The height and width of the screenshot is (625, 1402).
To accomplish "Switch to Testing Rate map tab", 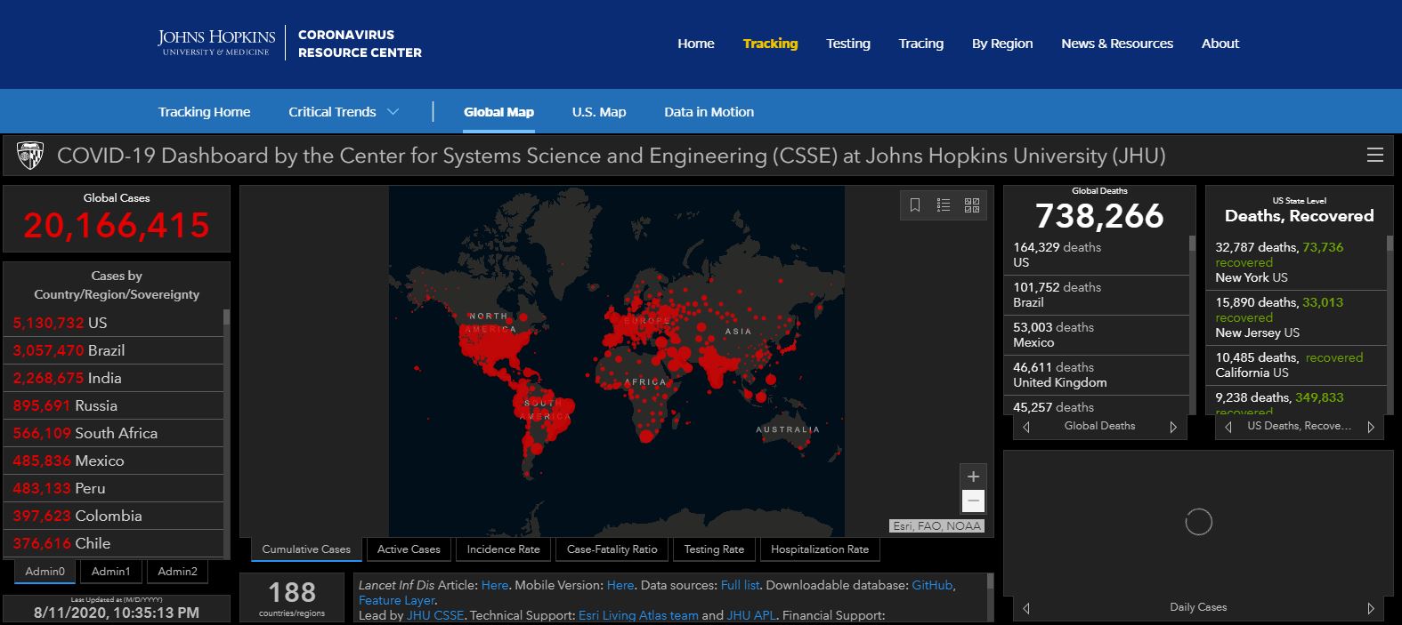I will pyautogui.click(x=714, y=549).
